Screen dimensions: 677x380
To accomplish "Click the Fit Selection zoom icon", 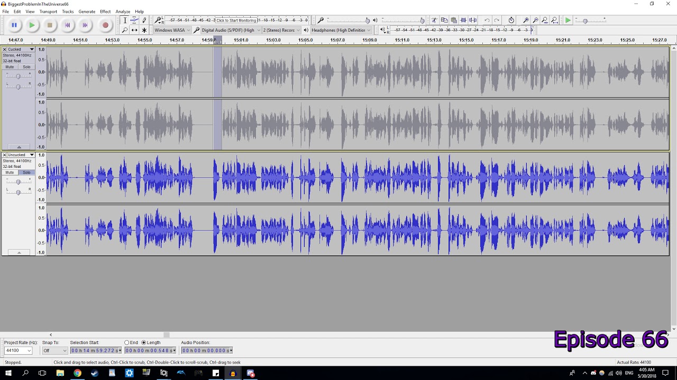I will point(545,21).
